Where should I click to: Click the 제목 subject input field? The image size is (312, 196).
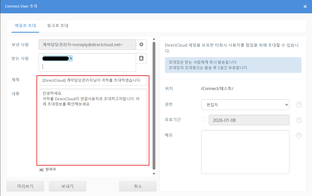tap(92, 80)
